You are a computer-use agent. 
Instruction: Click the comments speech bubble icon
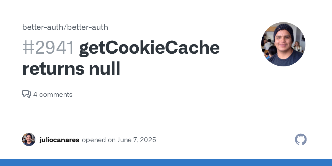coord(26,94)
